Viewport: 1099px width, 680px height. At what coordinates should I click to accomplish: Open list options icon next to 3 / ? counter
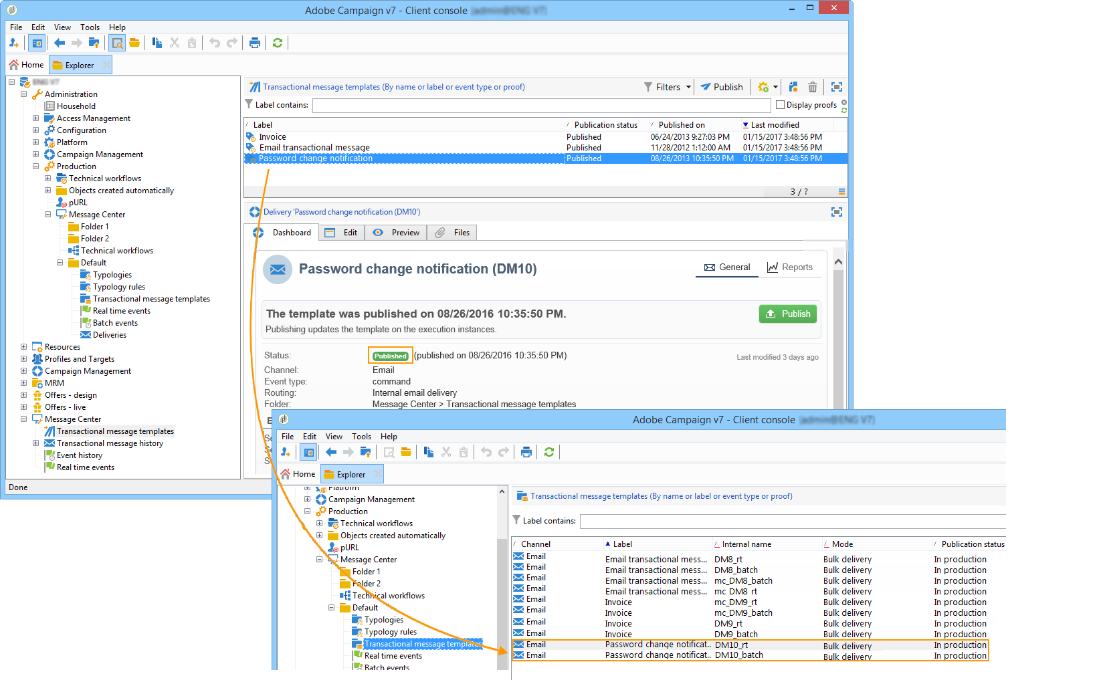point(841,192)
